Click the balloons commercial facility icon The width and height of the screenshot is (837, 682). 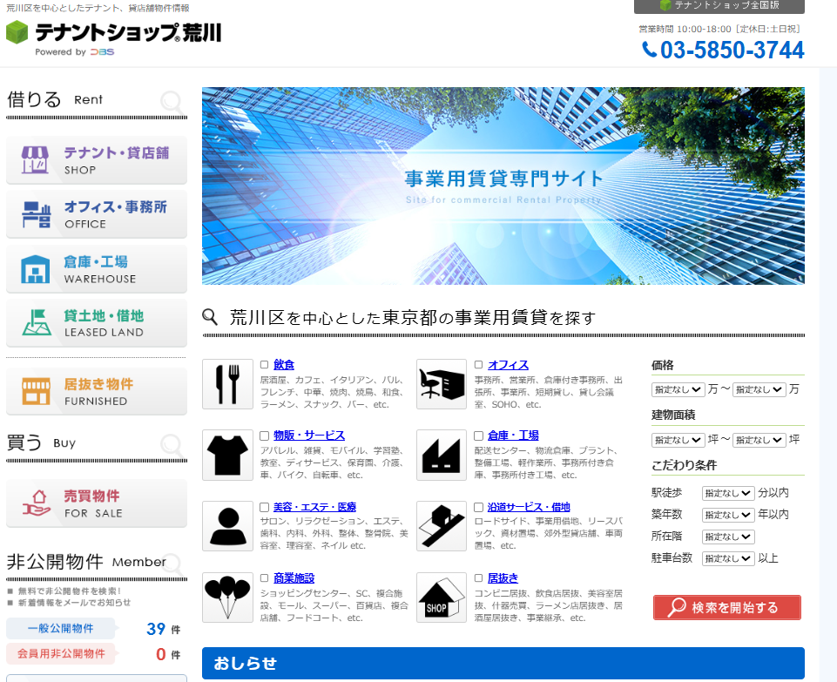(x=227, y=597)
